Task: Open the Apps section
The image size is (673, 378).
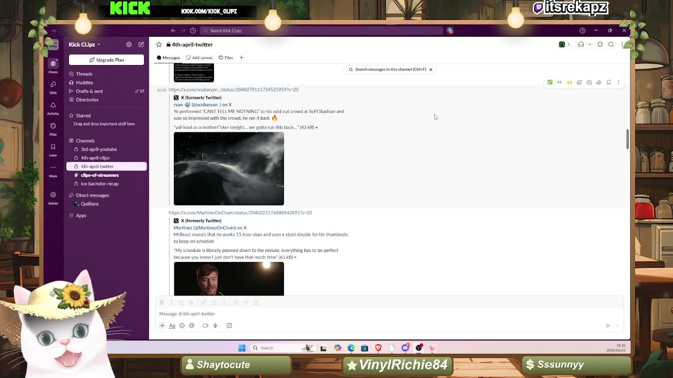Action: (80, 215)
